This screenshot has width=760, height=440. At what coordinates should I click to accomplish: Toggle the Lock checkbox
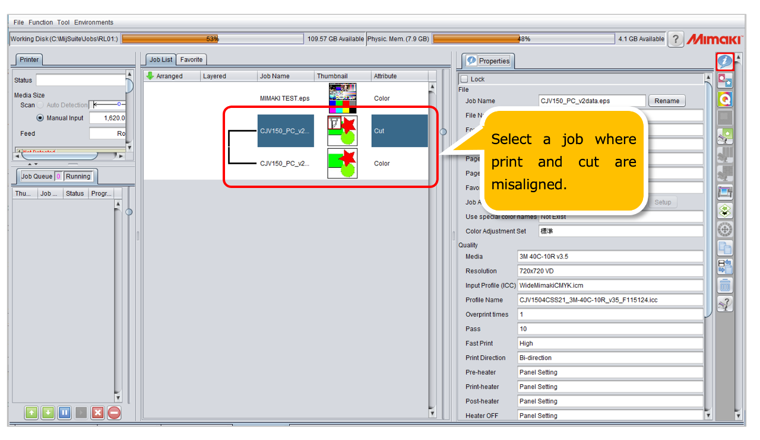[x=464, y=79]
